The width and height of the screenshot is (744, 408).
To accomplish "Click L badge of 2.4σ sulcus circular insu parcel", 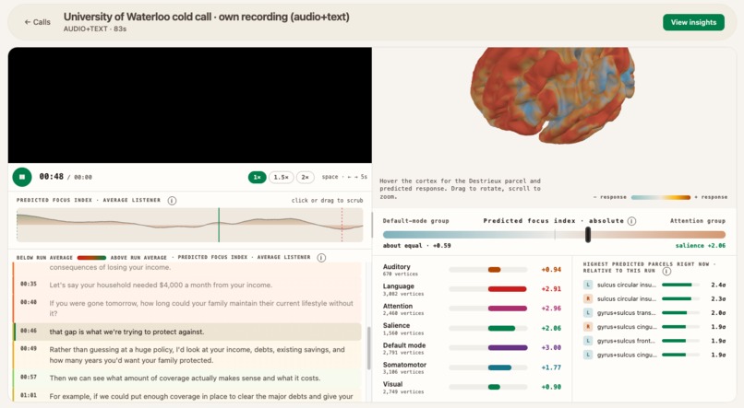I will [588, 285].
